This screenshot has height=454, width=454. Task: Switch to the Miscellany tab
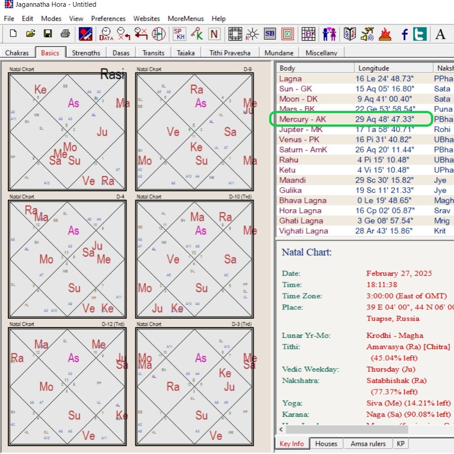(321, 53)
